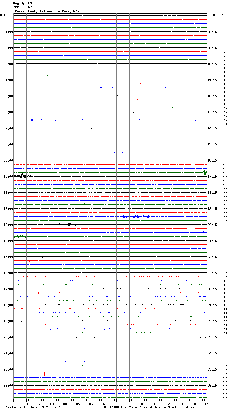228x411 pixels.
Task: Click the 00:15 UTC time label
Action: pos(212,289)
